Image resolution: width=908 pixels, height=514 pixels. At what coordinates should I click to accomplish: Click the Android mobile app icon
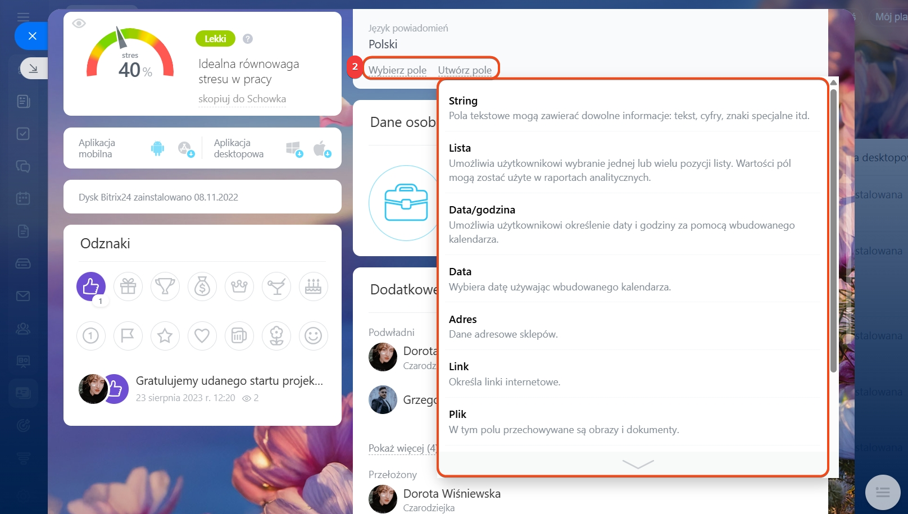[x=157, y=148]
